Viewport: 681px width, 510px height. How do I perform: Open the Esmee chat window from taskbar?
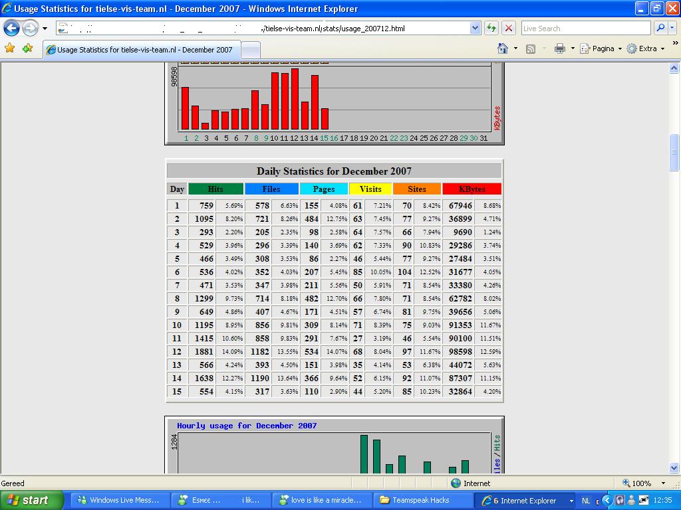tap(221, 501)
